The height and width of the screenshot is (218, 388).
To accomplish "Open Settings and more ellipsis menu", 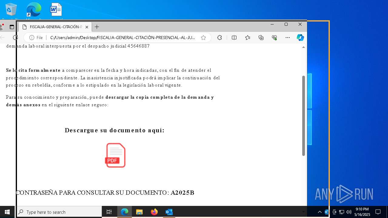I will (x=288, y=38).
